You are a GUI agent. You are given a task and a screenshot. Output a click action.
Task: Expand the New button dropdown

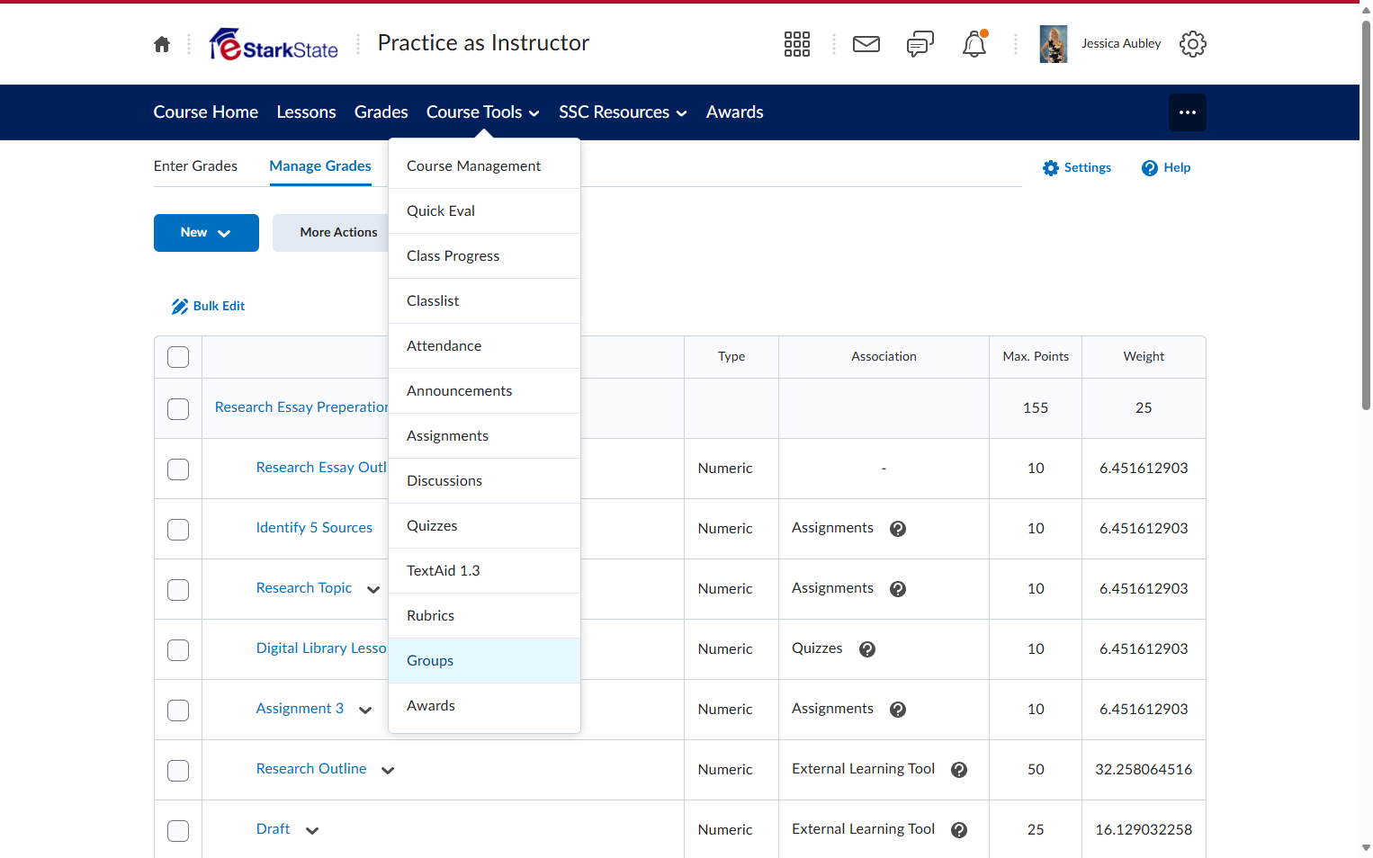[x=206, y=233]
